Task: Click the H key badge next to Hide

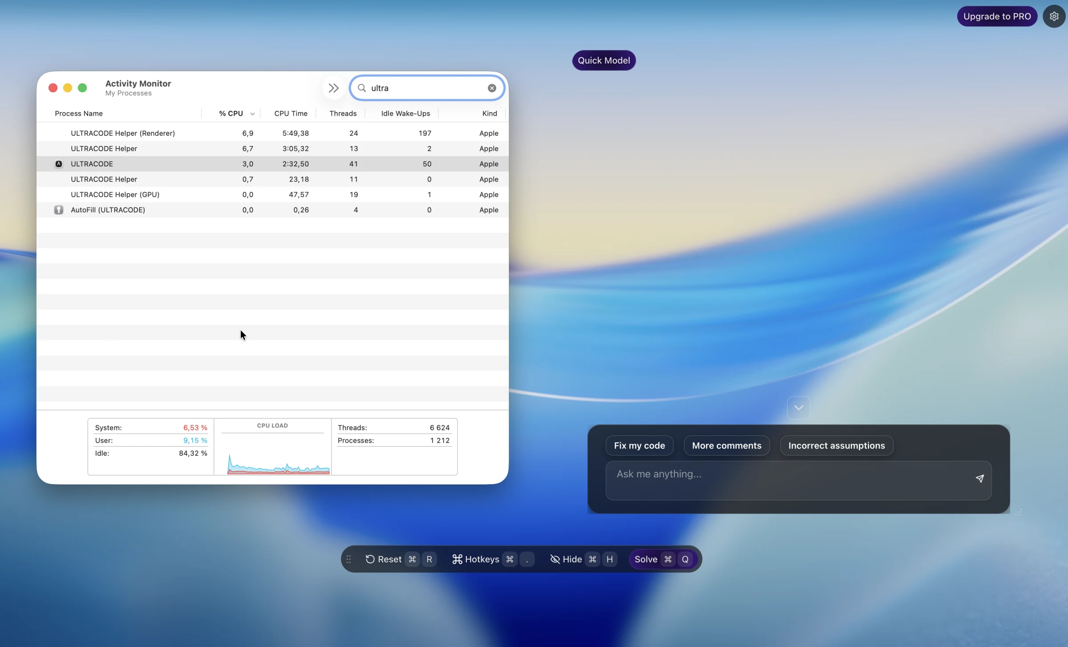Action: pyautogui.click(x=610, y=559)
